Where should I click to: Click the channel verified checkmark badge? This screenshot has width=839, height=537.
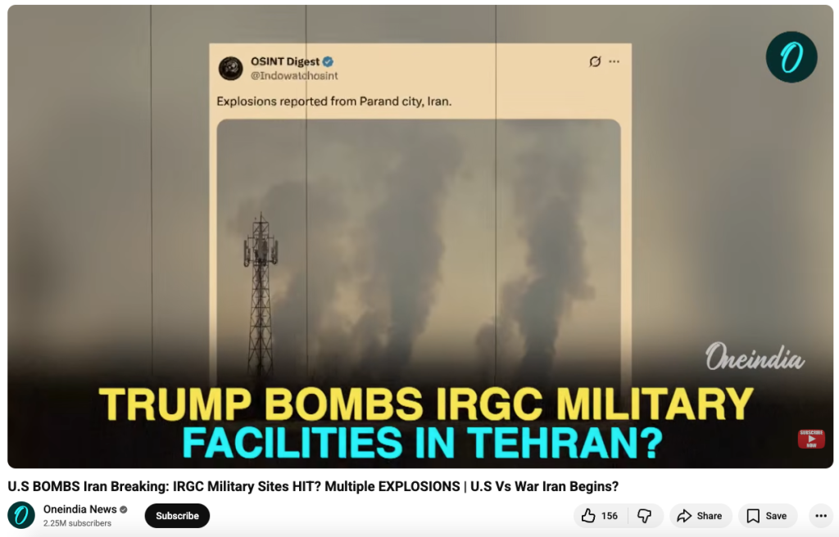coord(124,509)
